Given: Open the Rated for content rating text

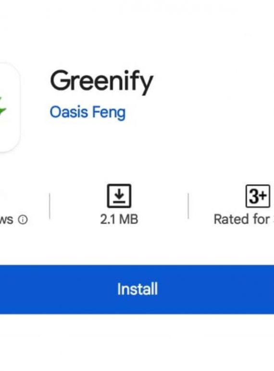Looking at the screenshot, I should point(244,219).
